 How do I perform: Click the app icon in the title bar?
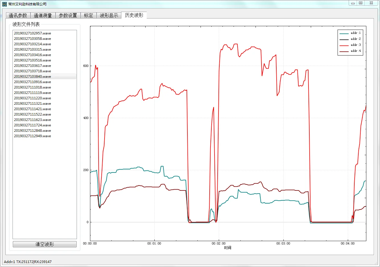[4, 4]
